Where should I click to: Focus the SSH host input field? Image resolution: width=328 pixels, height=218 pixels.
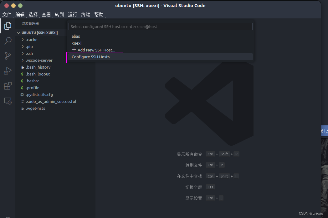pos(161,27)
